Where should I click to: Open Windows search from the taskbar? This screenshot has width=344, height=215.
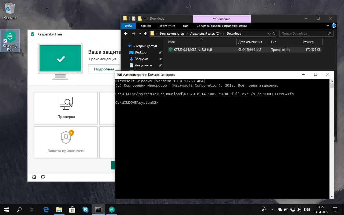(19, 209)
